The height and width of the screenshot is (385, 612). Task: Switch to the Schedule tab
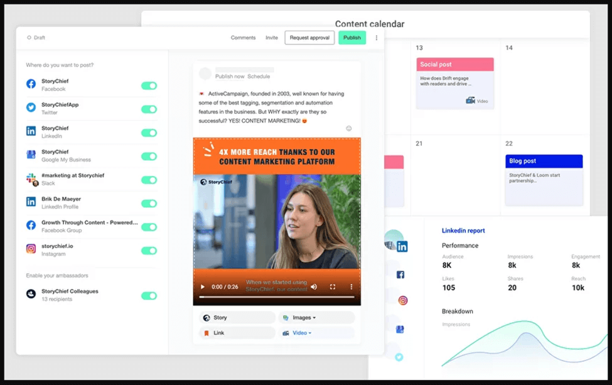point(259,76)
